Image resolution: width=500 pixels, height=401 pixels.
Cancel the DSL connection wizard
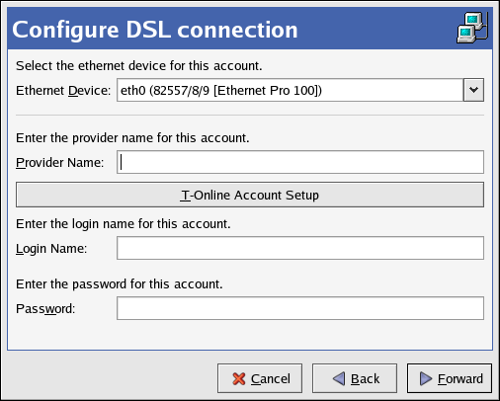(x=260, y=378)
